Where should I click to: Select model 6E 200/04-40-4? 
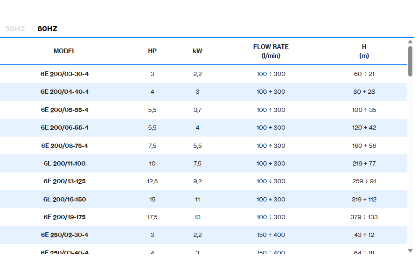click(64, 92)
